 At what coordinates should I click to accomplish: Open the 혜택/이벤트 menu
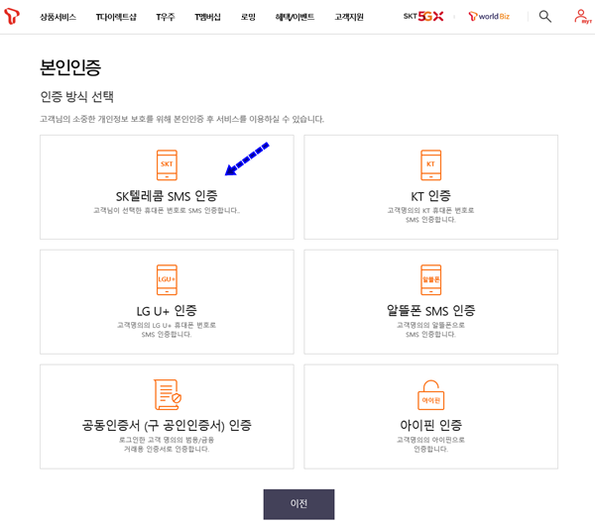295,17
